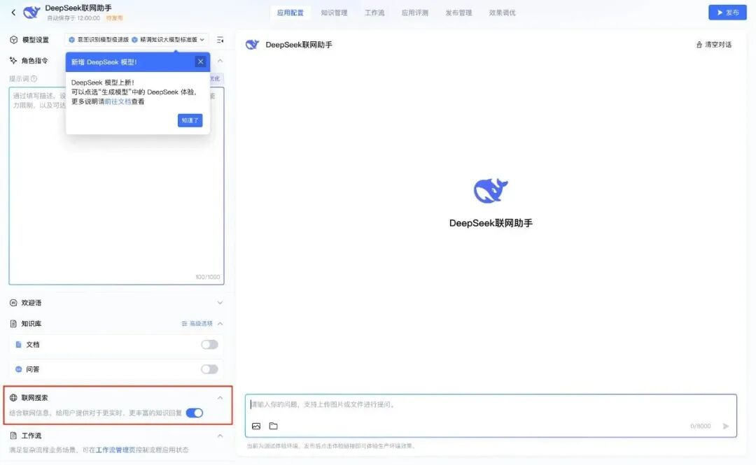Enable the 文档 knowledge toggle
The image size is (756, 465).
209,345
